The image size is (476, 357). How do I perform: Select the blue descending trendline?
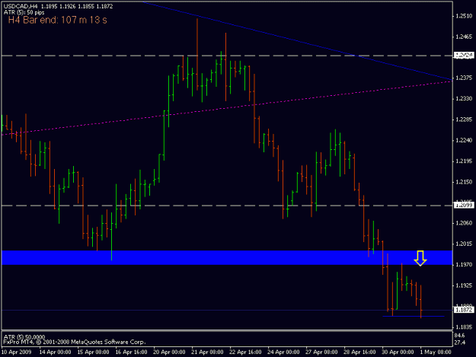(298, 40)
